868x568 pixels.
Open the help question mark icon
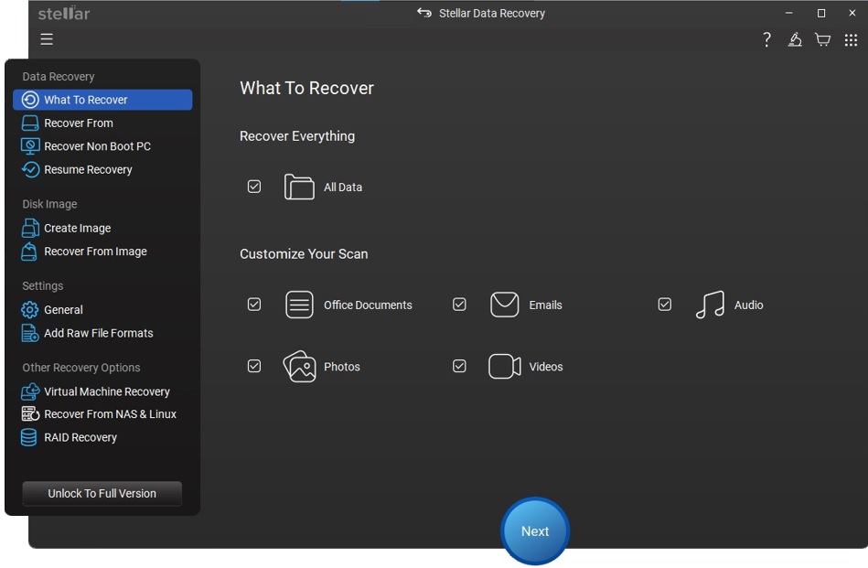click(x=766, y=39)
